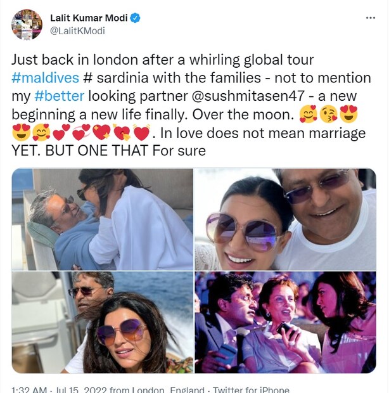Open the tweet's three-dot more options menu
The width and height of the screenshot is (389, 393).
click(x=371, y=18)
